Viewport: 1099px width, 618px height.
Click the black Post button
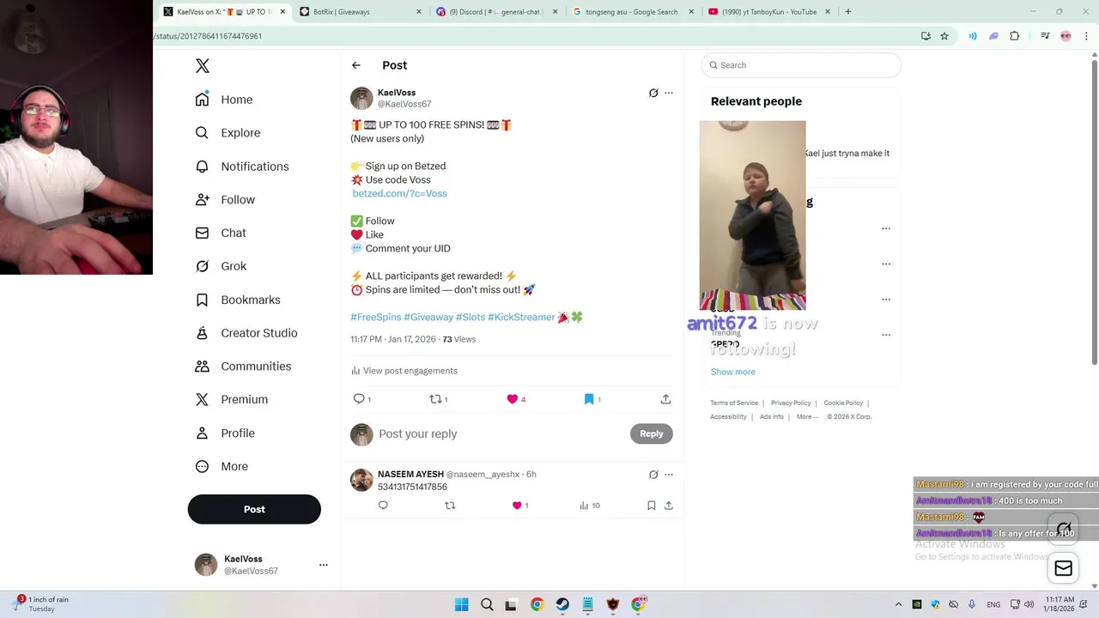(x=254, y=509)
